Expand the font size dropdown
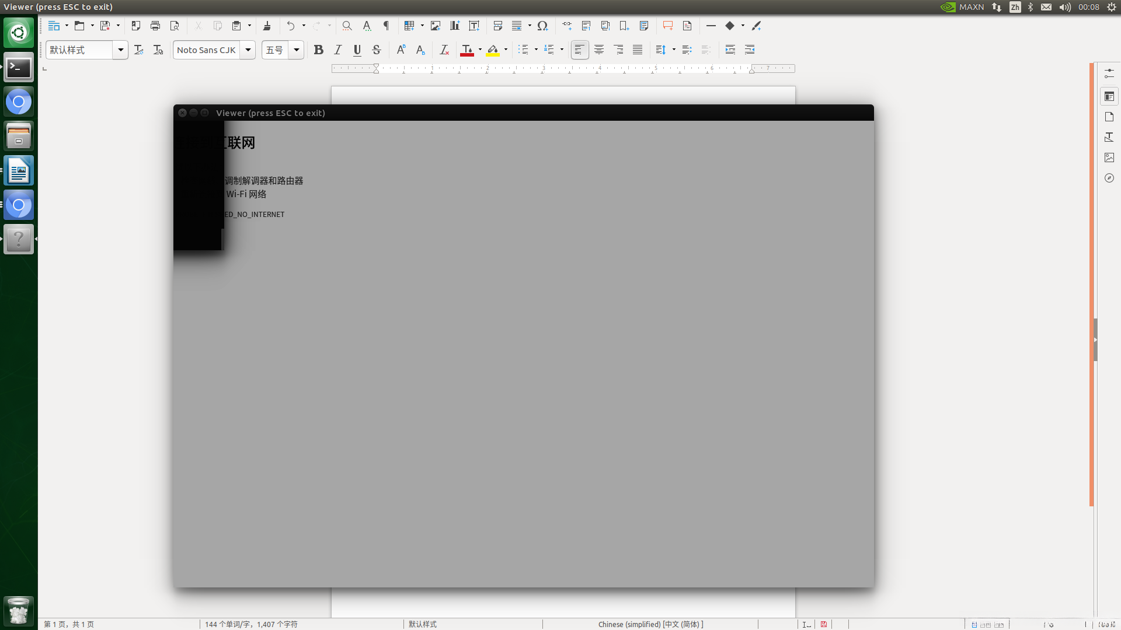Image resolution: width=1121 pixels, height=630 pixels. pos(297,50)
